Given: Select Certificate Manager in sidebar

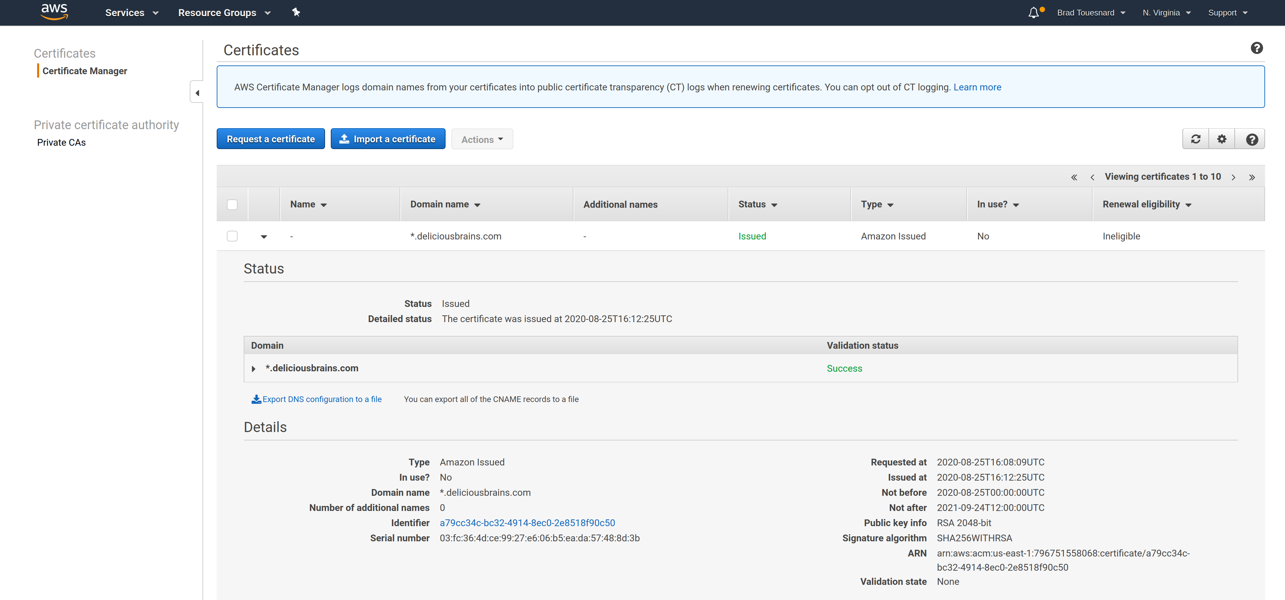Looking at the screenshot, I should click(85, 71).
